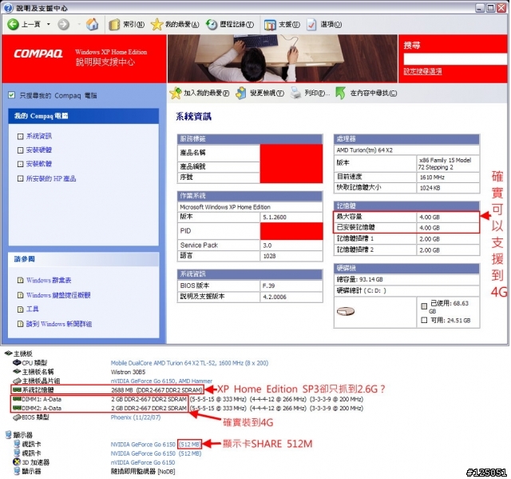Click Find in content (在內容中尋找) icon
The width and height of the screenshot is (511, 479).
[x=341, y=94]
